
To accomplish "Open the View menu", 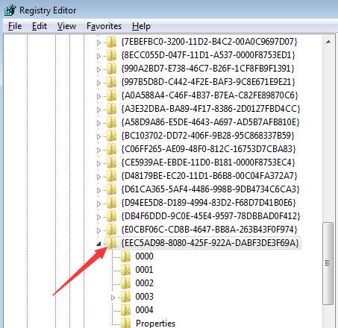I will (66, 26).
